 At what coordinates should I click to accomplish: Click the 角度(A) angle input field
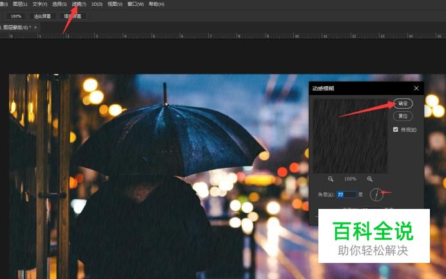[347, 194]
